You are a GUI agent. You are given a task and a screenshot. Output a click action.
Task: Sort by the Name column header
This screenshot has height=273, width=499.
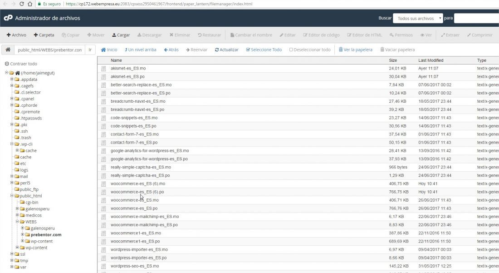(x=116, y=60)
